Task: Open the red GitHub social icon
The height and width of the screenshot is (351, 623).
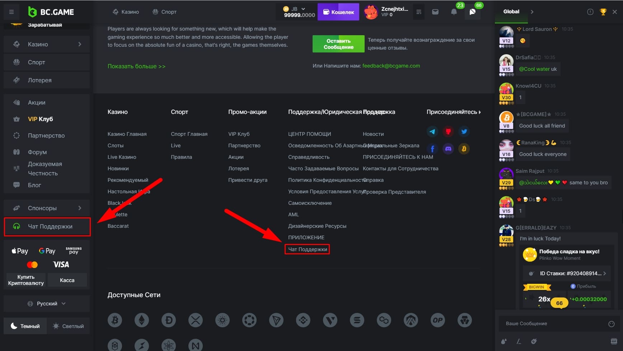Action: point(448,131)
